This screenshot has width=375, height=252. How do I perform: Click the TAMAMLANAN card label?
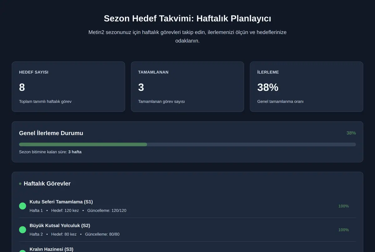click(153, 72)
